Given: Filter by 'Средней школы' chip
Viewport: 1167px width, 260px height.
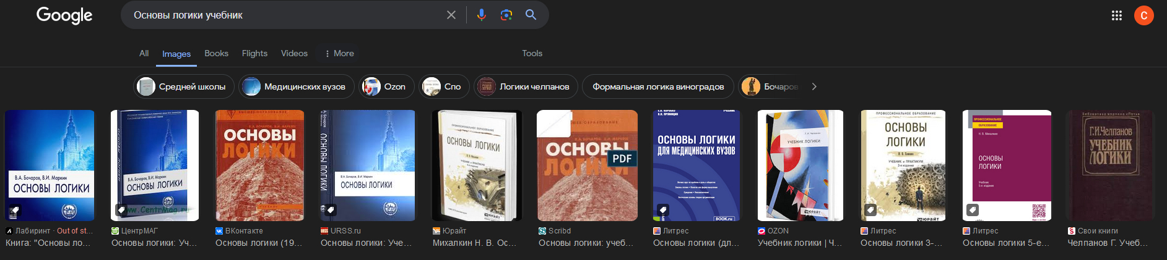Looking at the screenshot, I should [x=184, y=86].
